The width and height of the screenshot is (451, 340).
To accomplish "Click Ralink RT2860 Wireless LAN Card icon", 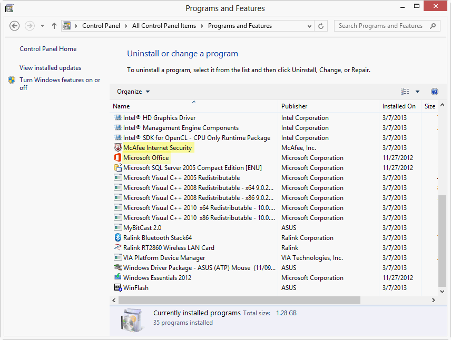I will pyautogui.click(x=118, y=247).
